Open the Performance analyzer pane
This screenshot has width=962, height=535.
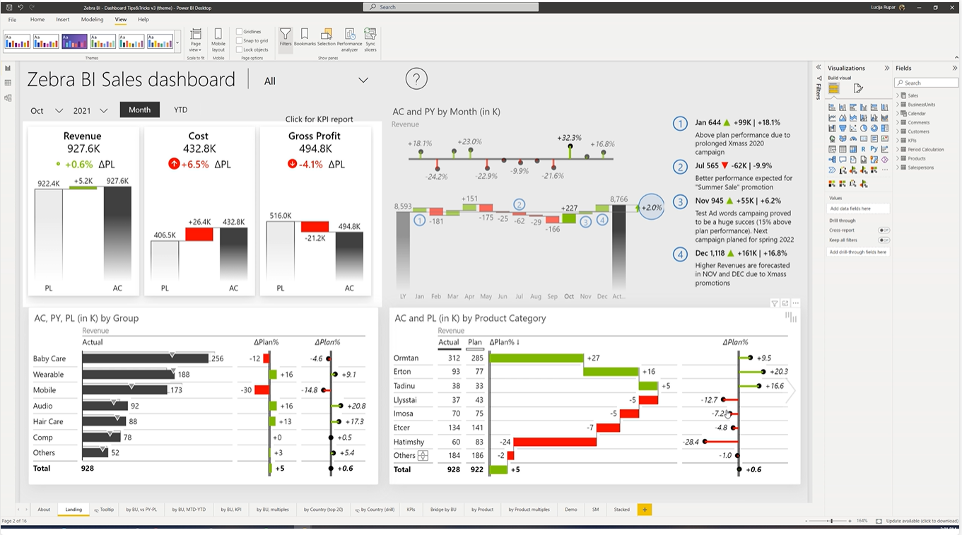348,38
